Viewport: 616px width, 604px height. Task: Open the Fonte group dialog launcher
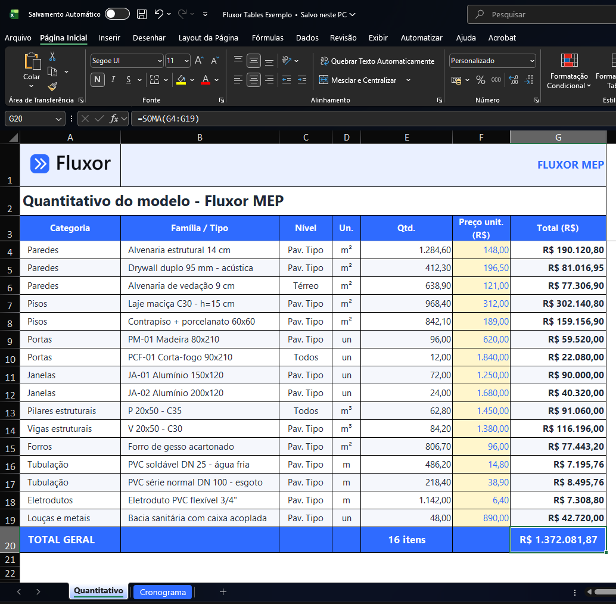(x=222, y=100)
